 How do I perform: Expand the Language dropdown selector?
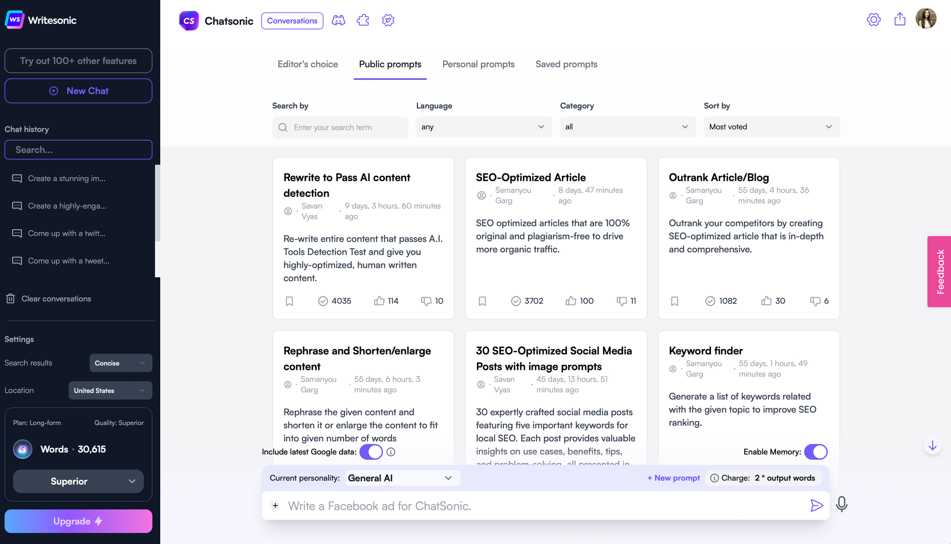pos(483,126)
